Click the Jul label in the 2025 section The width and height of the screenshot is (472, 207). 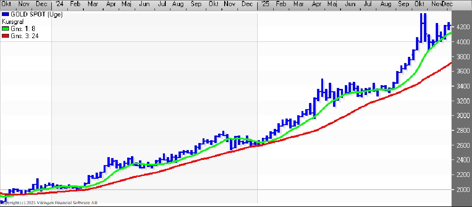click(368, 4)
